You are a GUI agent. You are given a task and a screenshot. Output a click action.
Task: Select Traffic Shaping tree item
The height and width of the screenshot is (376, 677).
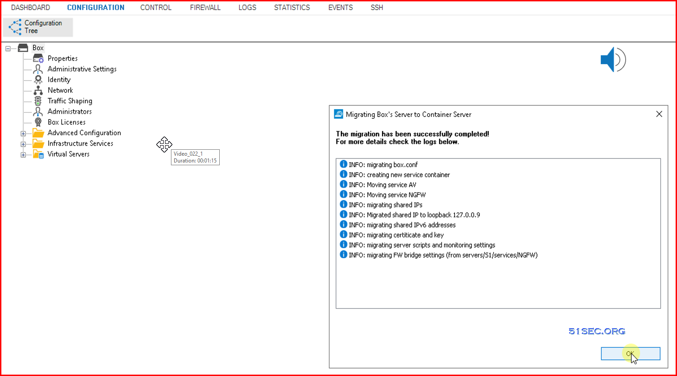[70, 101]
